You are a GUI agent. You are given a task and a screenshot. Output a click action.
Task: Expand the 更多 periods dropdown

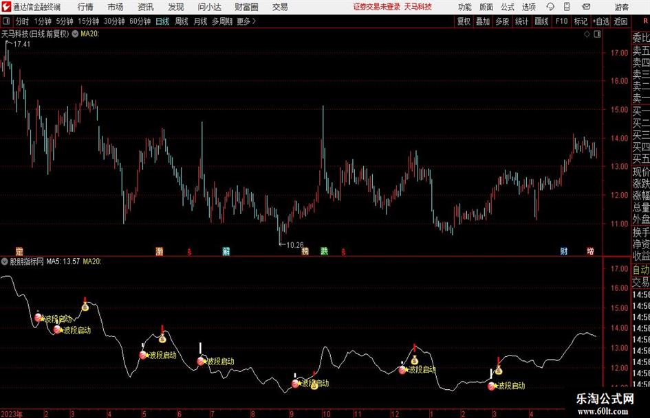[x=246, y=21]
